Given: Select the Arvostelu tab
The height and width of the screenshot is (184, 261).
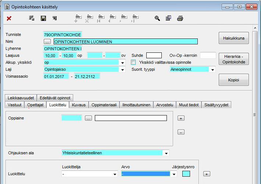Looking at the screenshot, I should tap(165, 105).
